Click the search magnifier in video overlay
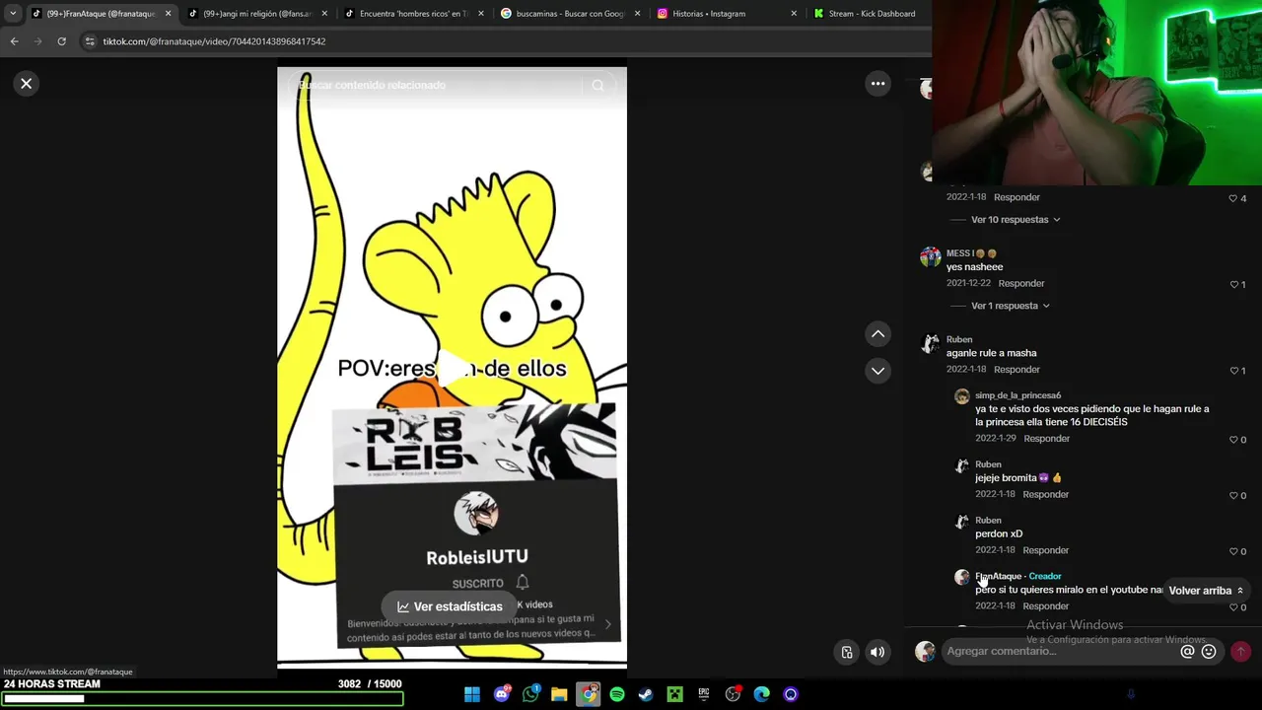1262x710 pixels. (597, 86)
